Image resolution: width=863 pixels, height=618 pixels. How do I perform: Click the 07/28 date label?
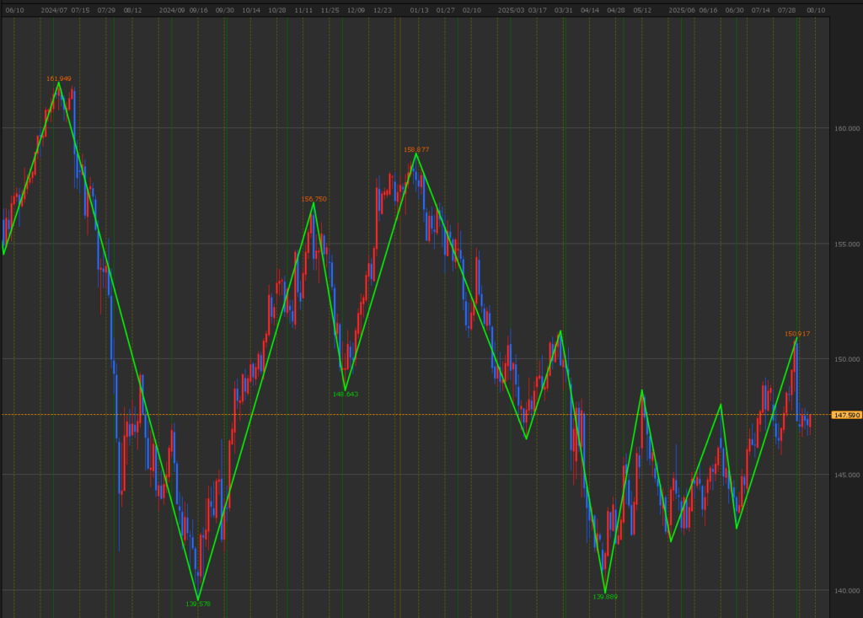point(787,10)
